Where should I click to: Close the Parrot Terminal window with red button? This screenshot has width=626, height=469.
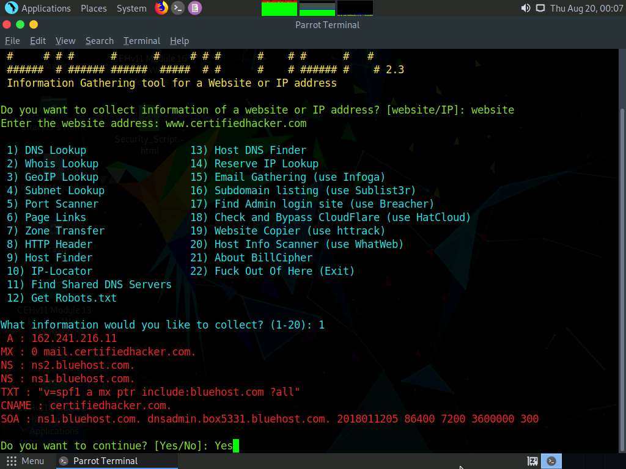(7, 24)
